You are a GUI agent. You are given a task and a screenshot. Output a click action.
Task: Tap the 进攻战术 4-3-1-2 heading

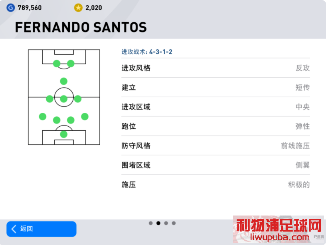147,52
